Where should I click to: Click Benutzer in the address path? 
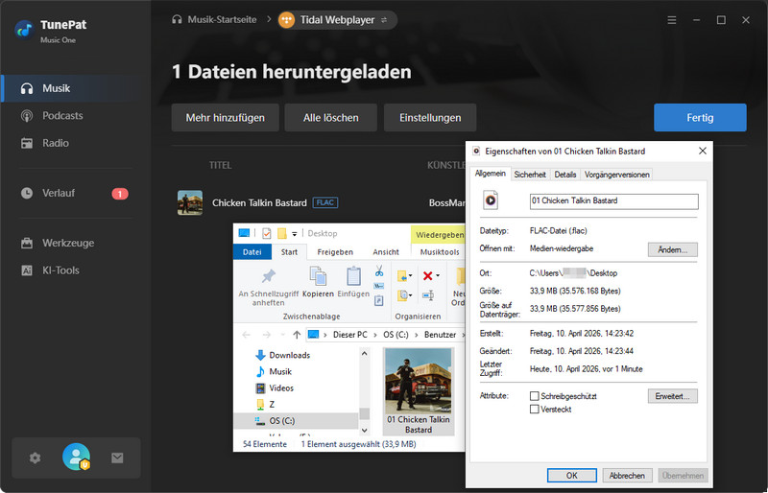coord(440,335)
